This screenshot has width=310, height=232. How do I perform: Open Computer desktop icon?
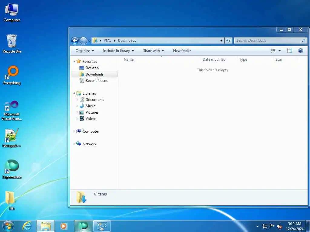[12, 12]
